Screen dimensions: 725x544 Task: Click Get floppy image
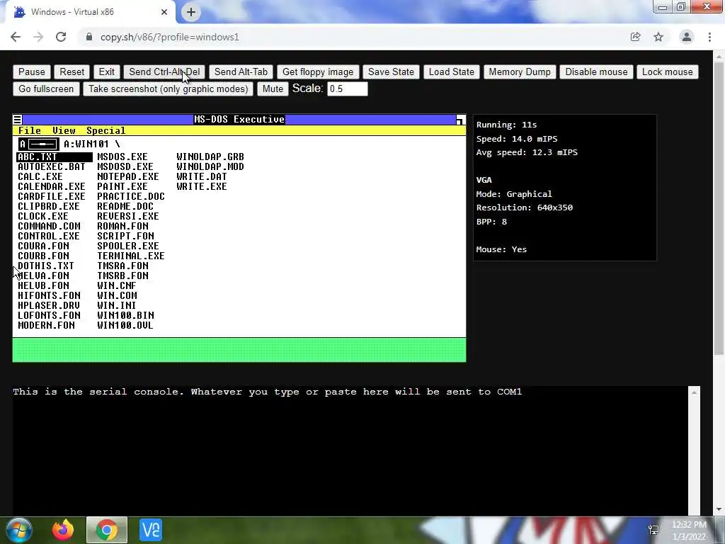318,72
